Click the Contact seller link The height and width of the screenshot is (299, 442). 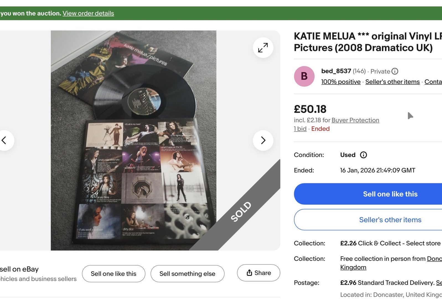coord(433,82)
